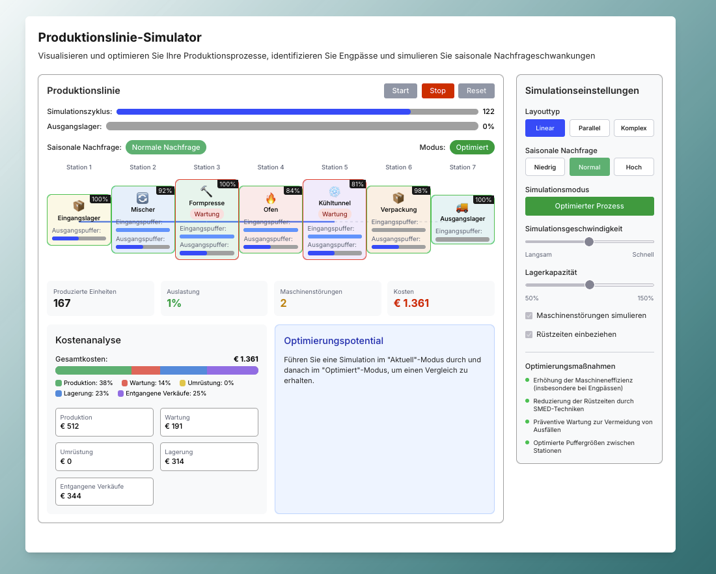Click the Ausgangslager truck icon
The height and width of the screenshot is (574, 716).
(462, 207)
